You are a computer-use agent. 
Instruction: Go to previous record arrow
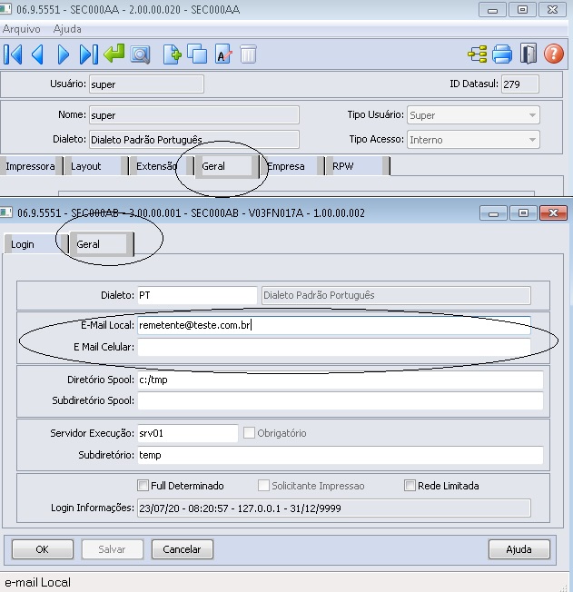point(38,54)
